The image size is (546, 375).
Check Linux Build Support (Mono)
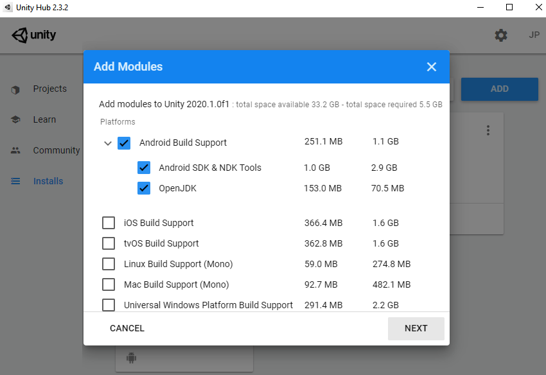click(109, 264)
